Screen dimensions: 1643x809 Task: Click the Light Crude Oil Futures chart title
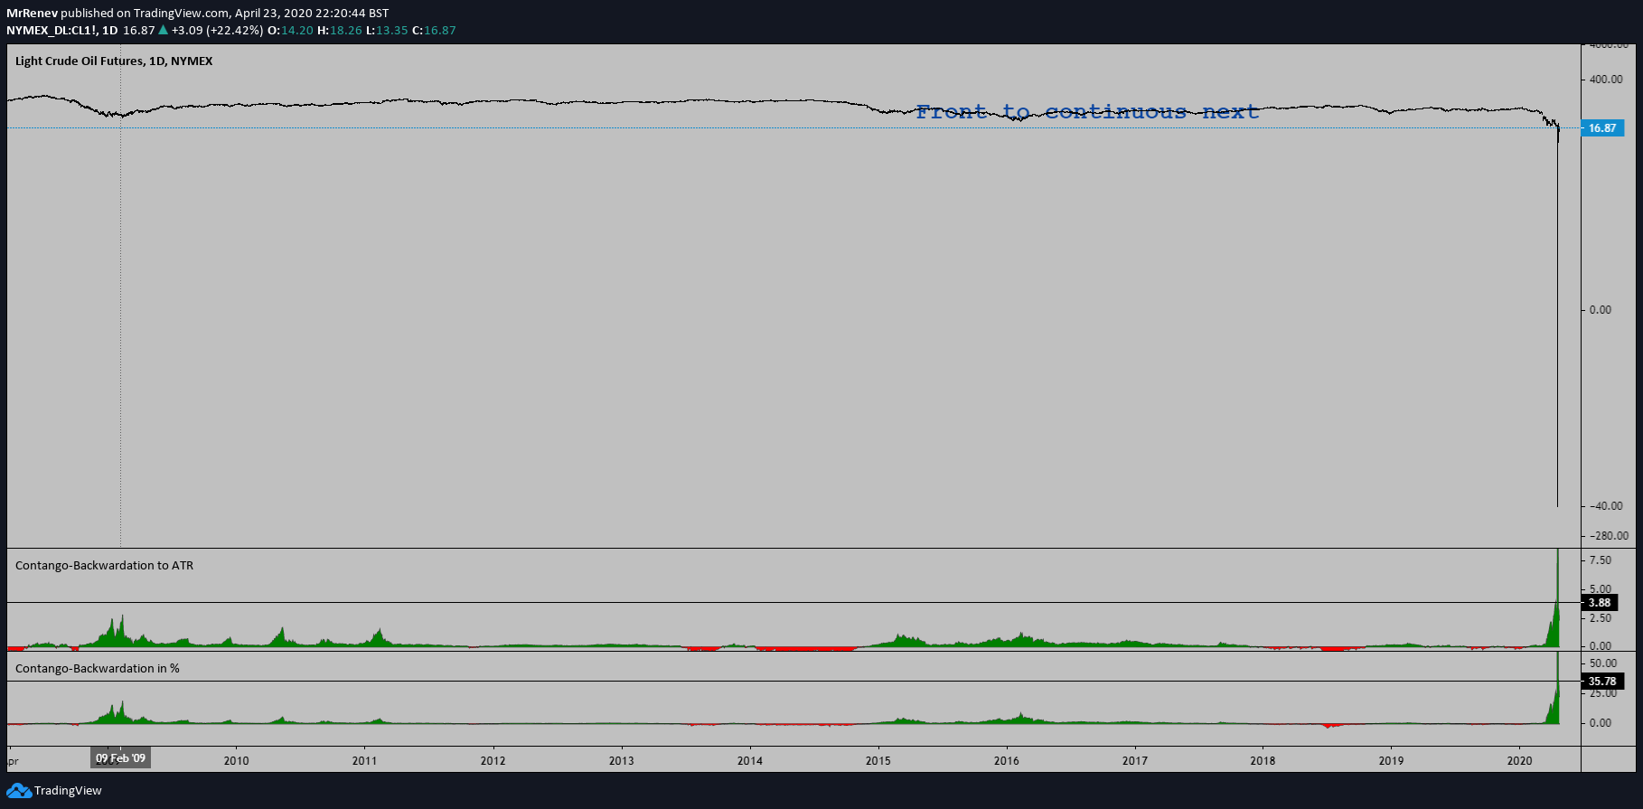pyautogui.click(x=114, y=61)
